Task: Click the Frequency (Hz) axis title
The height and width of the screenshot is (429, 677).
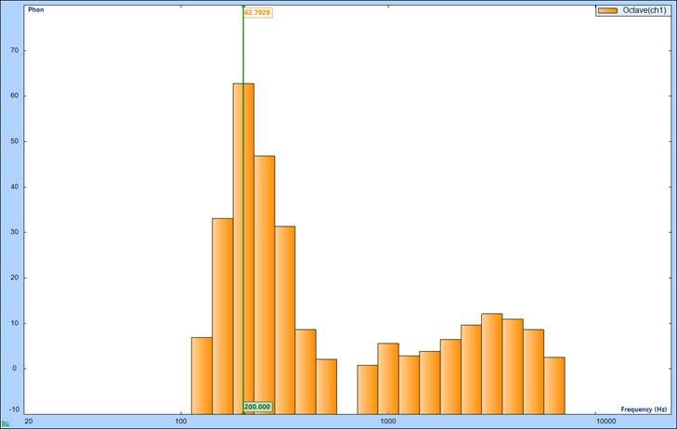Action: 644,409
